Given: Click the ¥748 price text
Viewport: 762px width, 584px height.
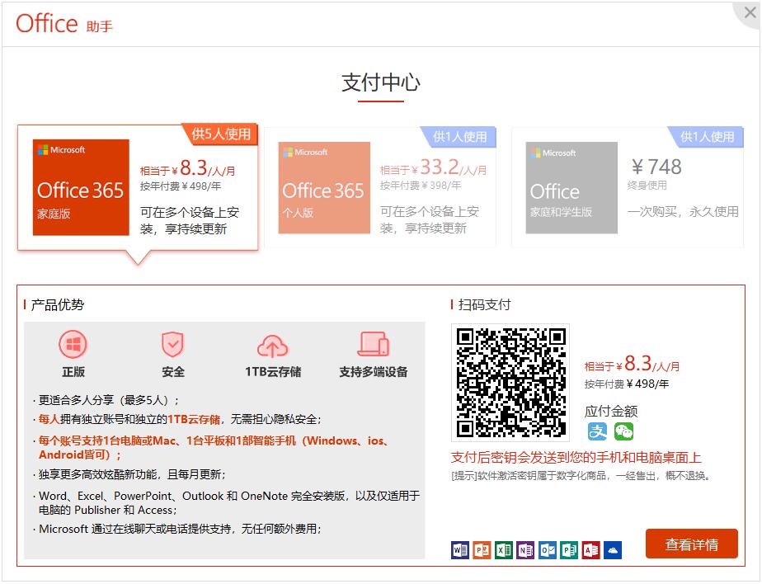Looking at the screenshot, I should coord(656,167).
